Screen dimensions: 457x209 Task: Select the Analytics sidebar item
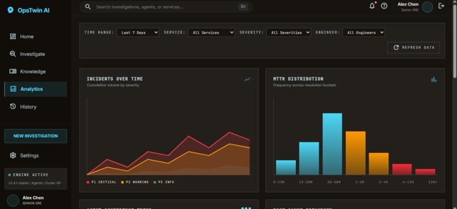tap(36, 89)
